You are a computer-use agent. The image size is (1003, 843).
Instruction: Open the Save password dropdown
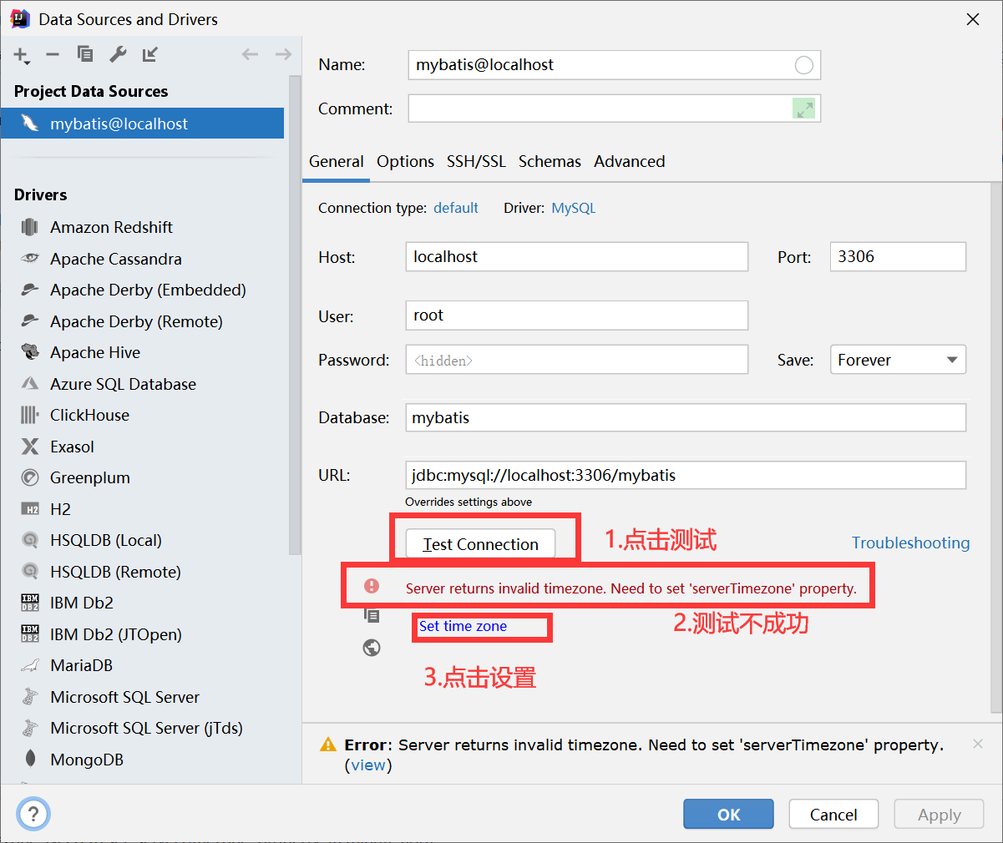pos(898,360)
